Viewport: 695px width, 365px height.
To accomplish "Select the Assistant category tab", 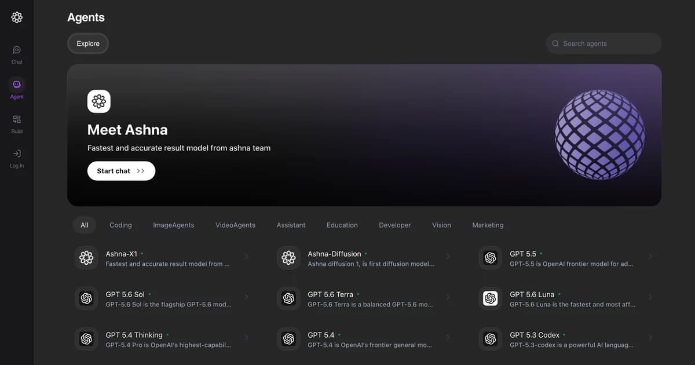I will click(x=291, y=225).
